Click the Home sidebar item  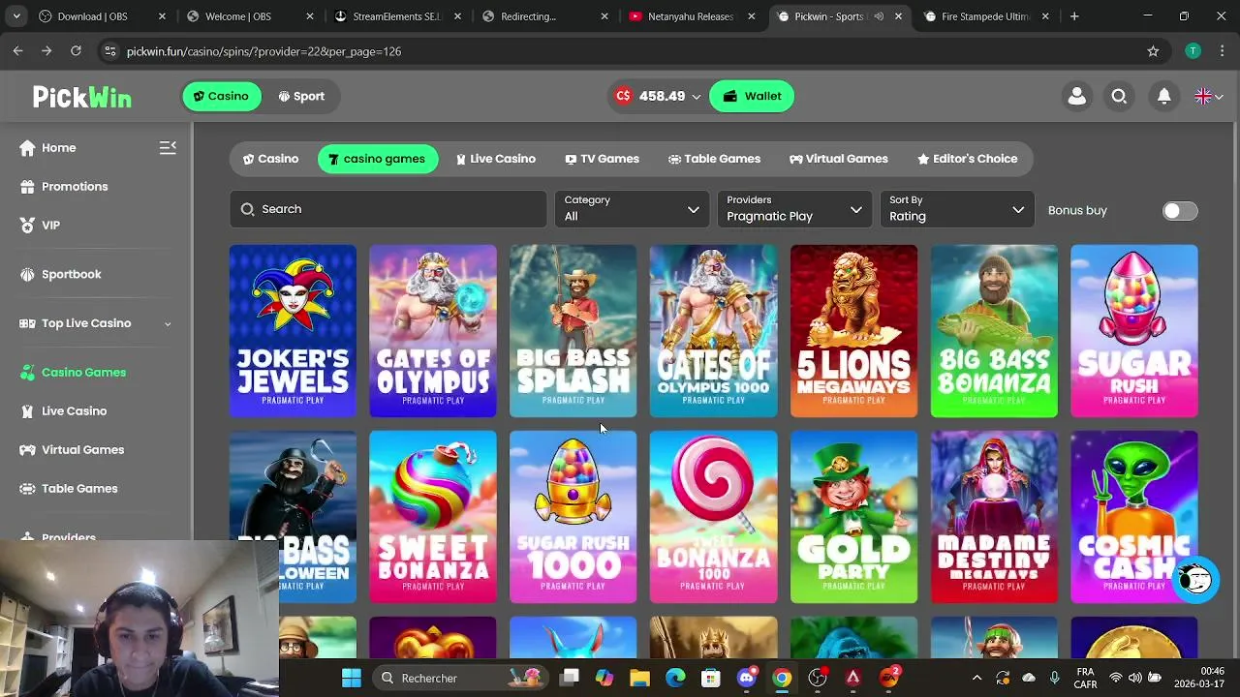tap(47, 148)
